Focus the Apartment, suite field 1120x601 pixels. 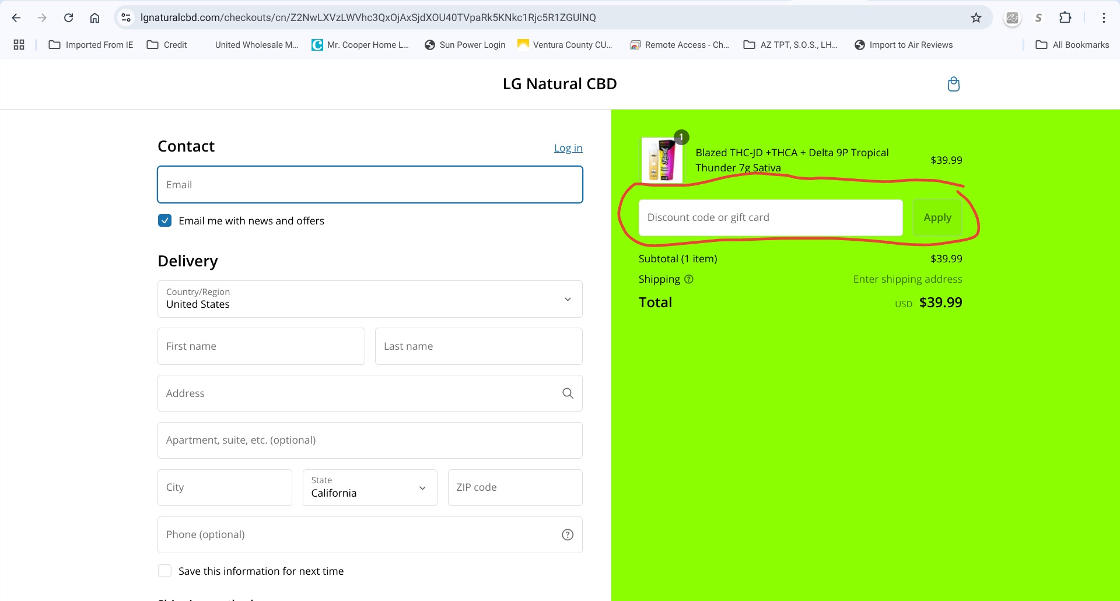click(370, 440)
